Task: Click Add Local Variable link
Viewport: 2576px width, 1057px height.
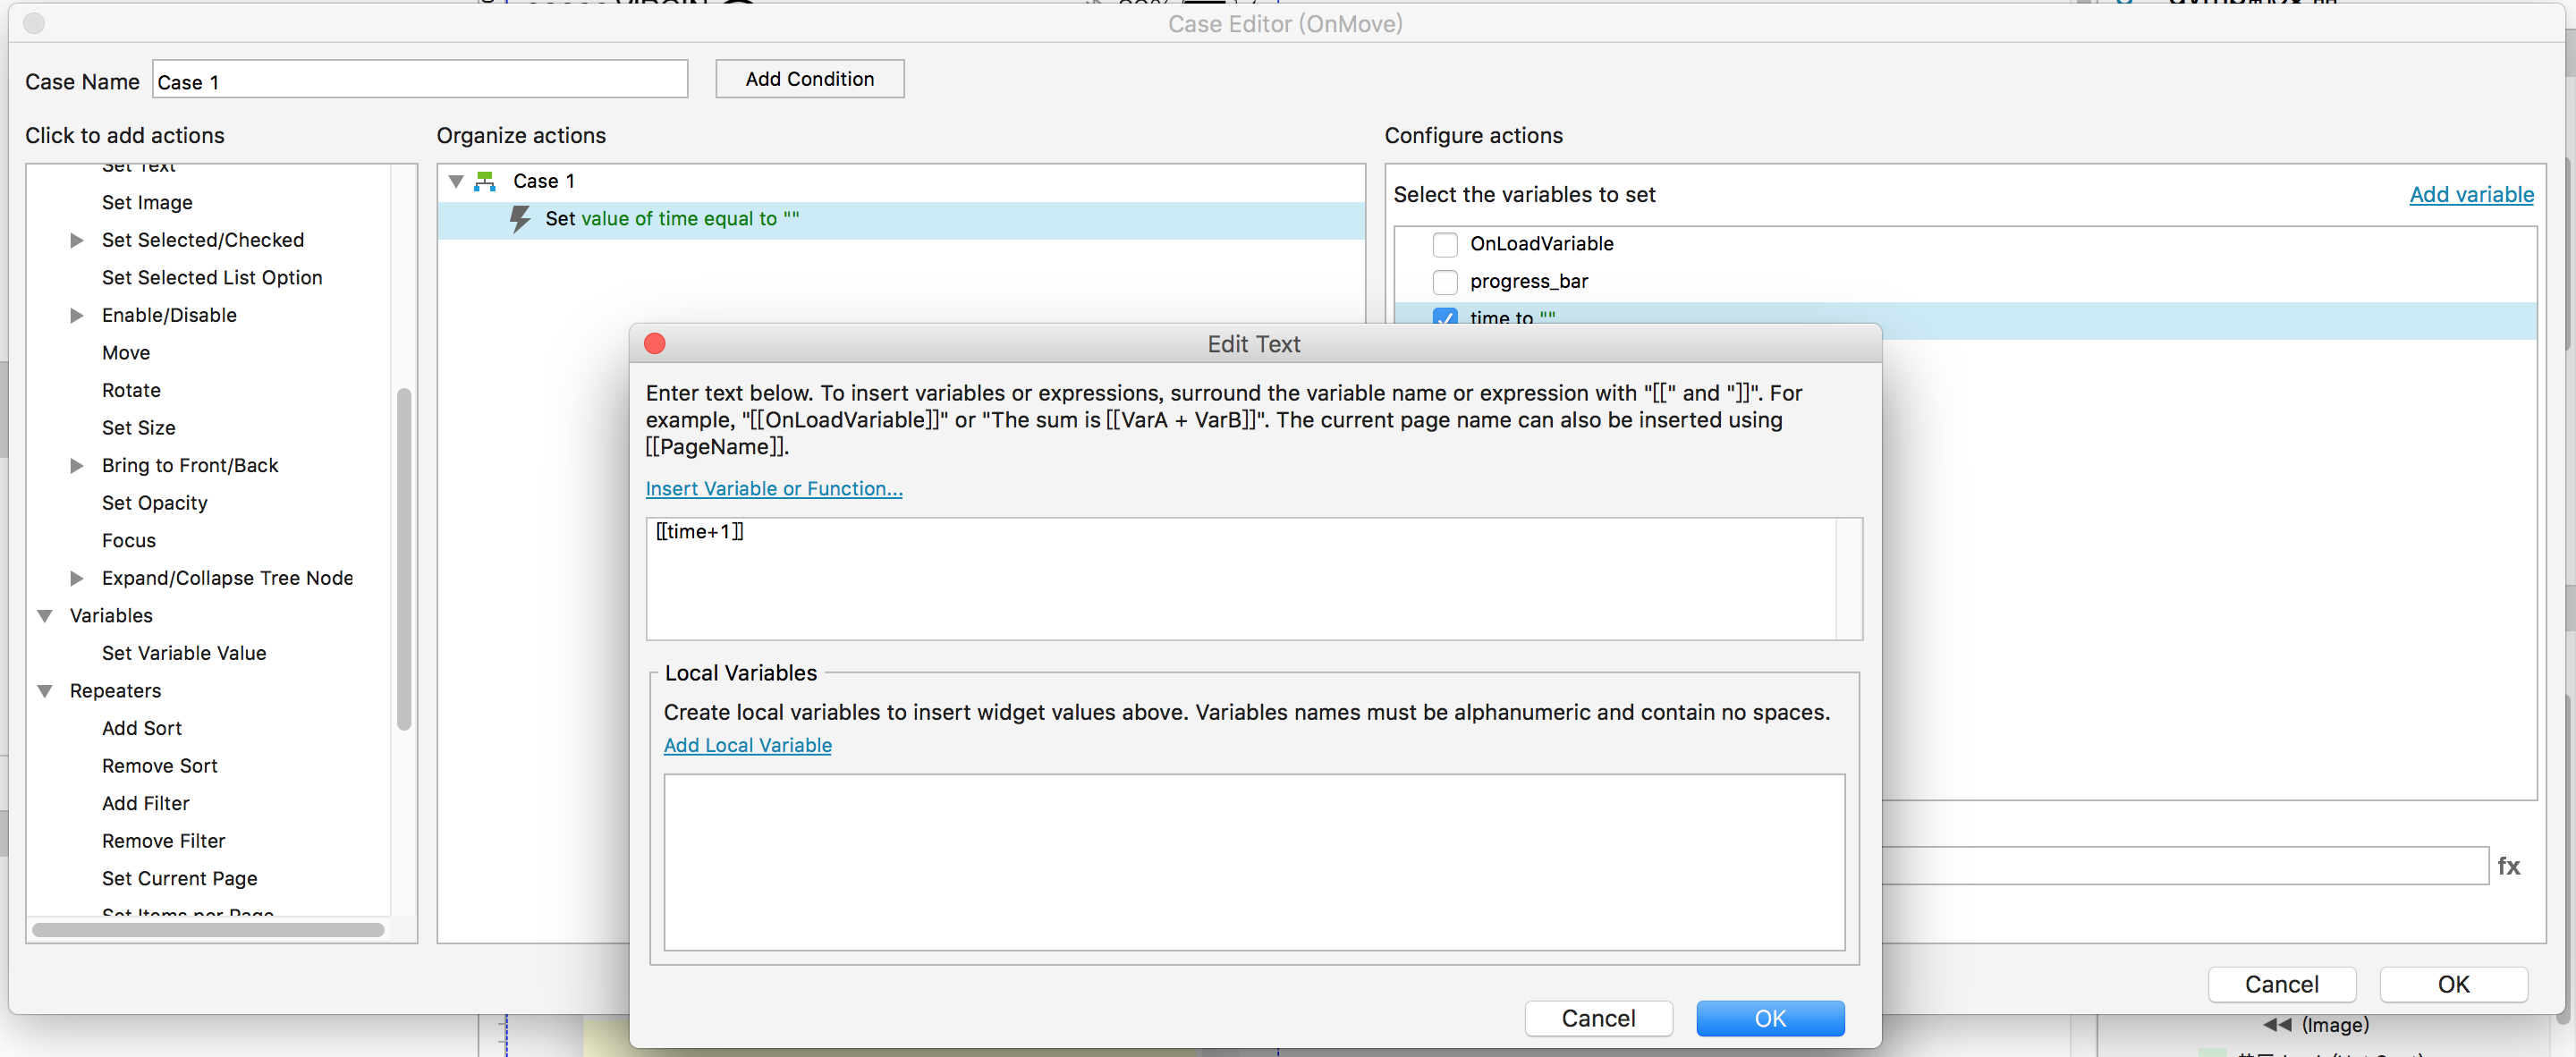Action: pyautogui.click(x=747, y=745)
